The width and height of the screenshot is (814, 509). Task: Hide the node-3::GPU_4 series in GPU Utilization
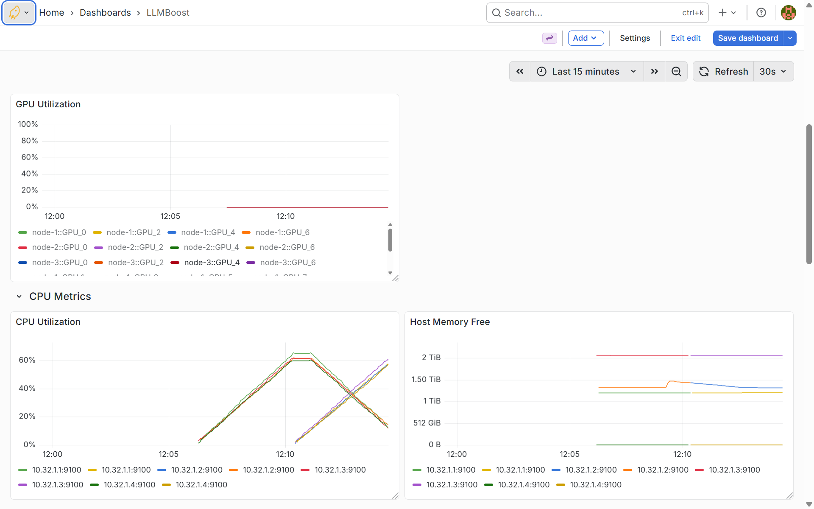click(x=212, y=262)
